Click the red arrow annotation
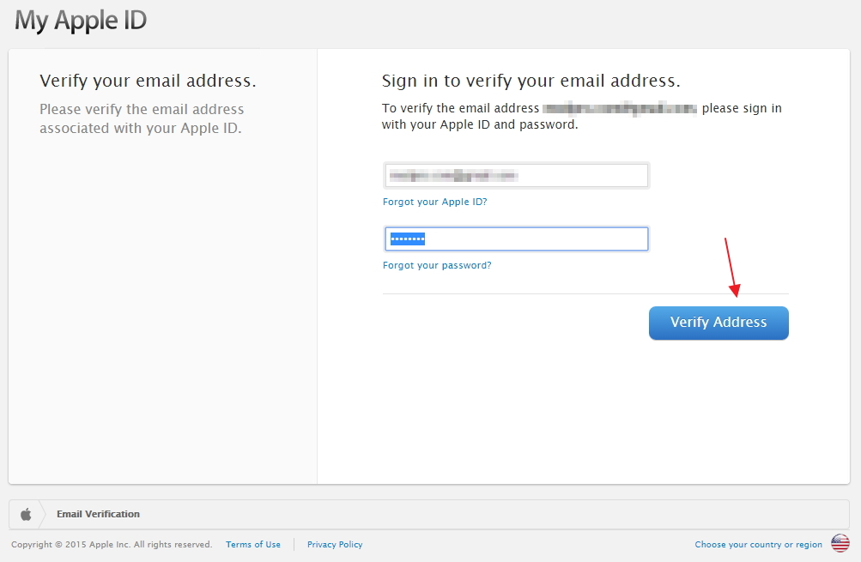 point(731,268)
